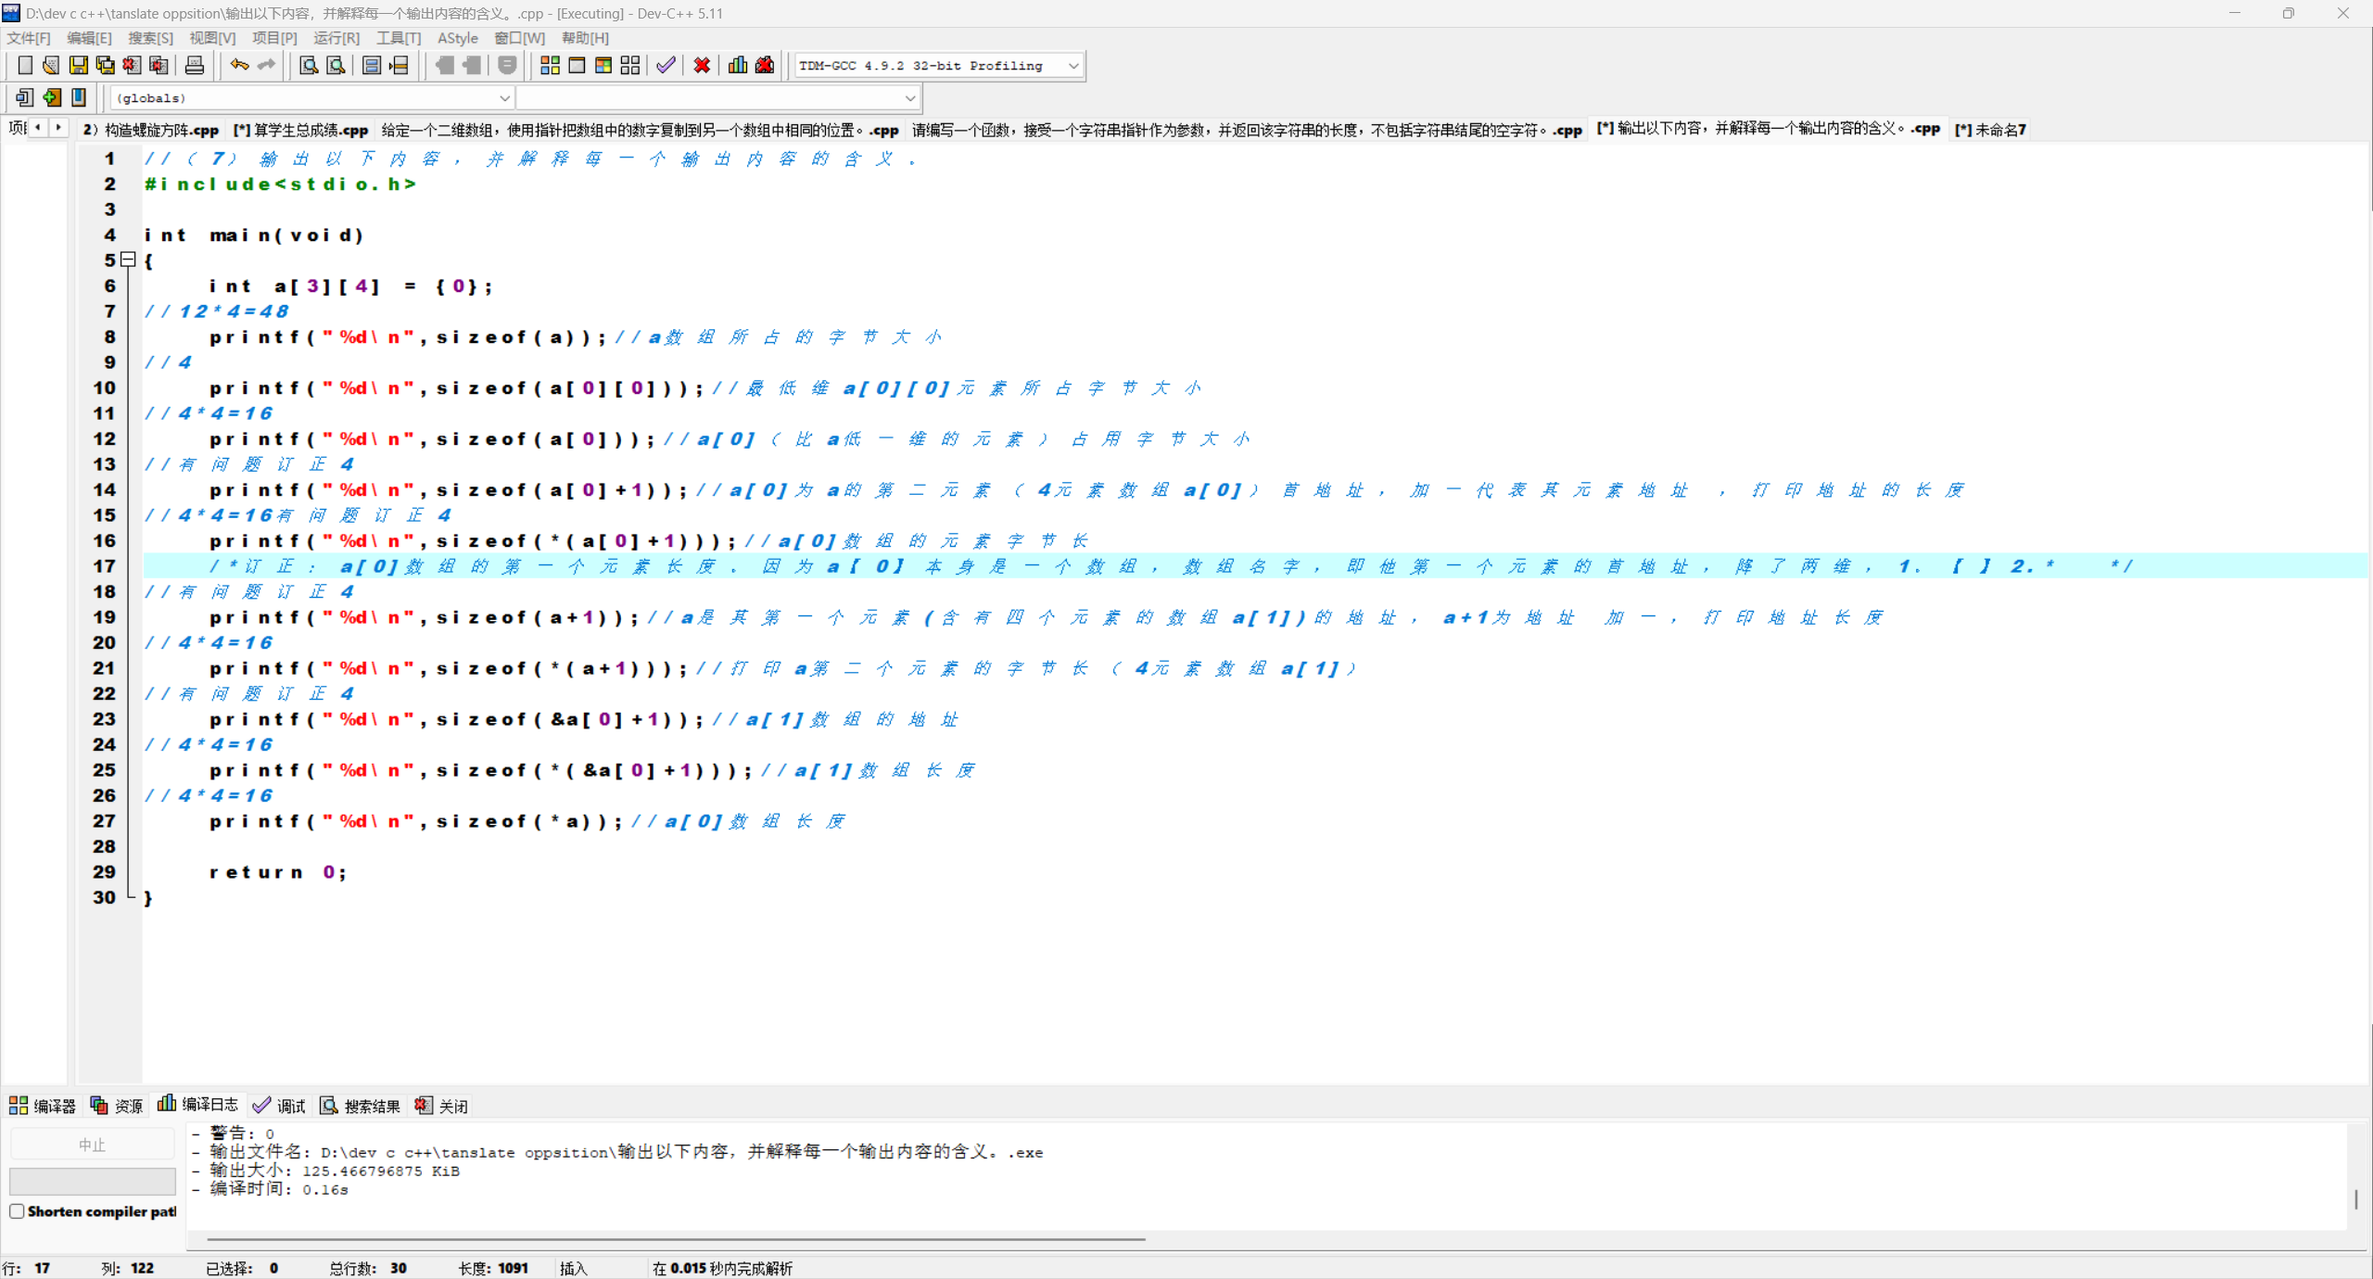This screenshot has height=1279, width=2373.
Task: Compile the file using the check mark icon
Action: click(664, 65)
